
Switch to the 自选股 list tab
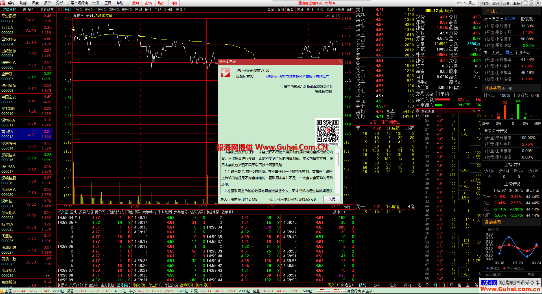pyautogui.click(x=28, y=10)
